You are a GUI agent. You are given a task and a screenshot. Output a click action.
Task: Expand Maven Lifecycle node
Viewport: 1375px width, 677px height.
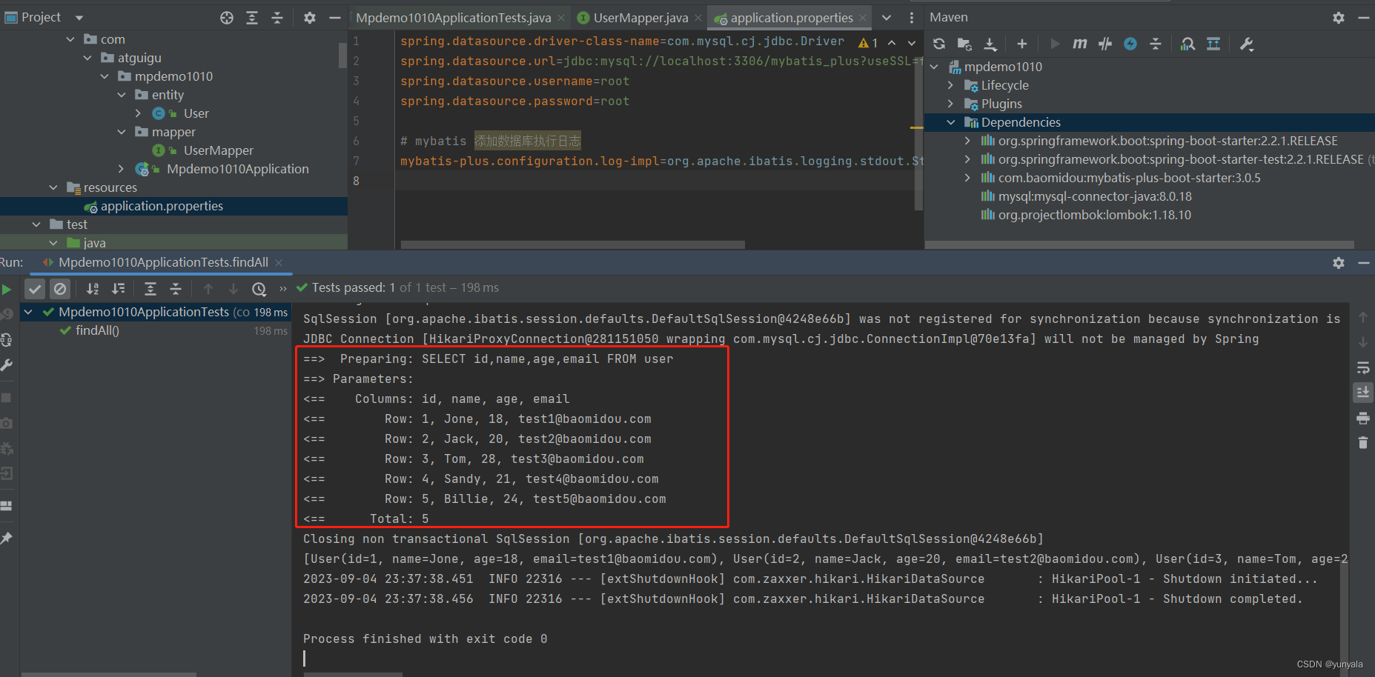pyautogui.click(x=950, y=85)
